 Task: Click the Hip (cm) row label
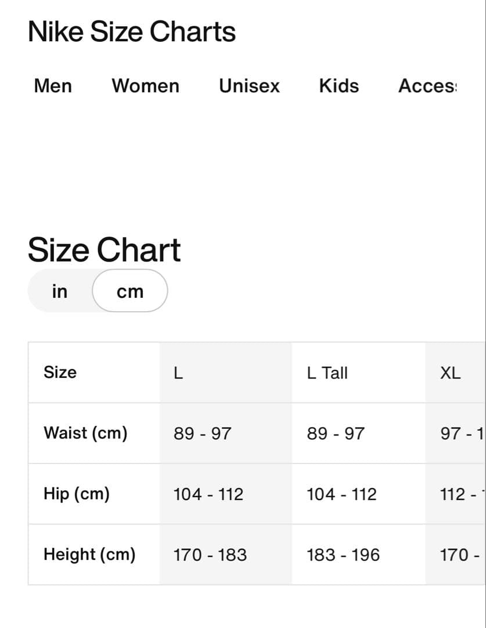pos(77,494)
